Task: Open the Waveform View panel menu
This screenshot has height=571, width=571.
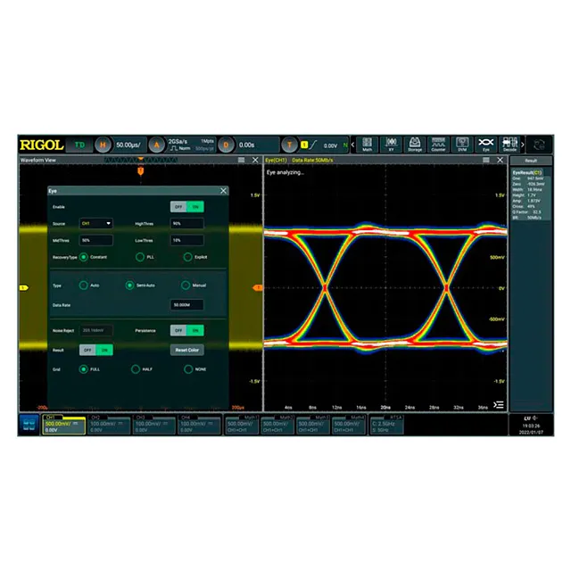Action: pos(241,161)
